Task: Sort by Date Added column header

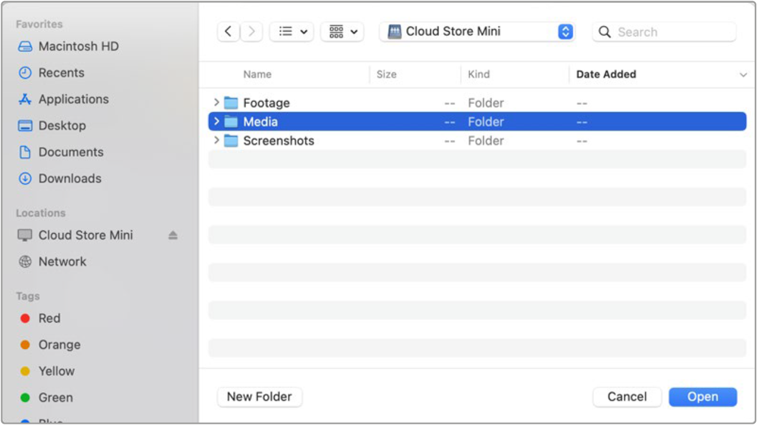Action: [606, 74]
